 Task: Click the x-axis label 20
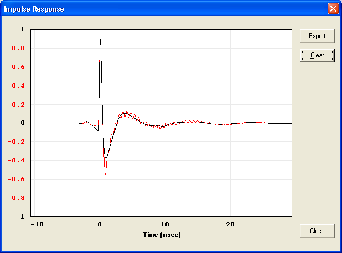tap(230, 224)
